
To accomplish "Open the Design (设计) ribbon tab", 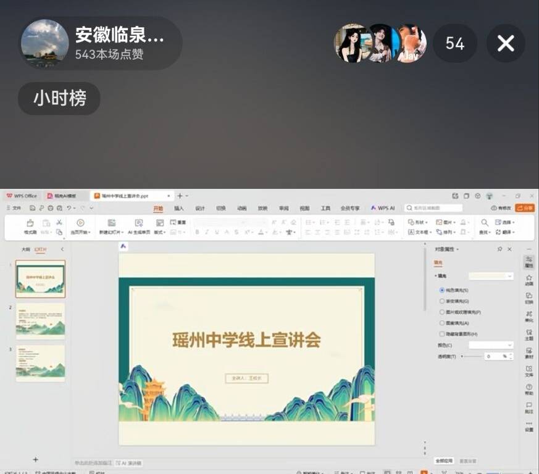I will pos(200,209).
